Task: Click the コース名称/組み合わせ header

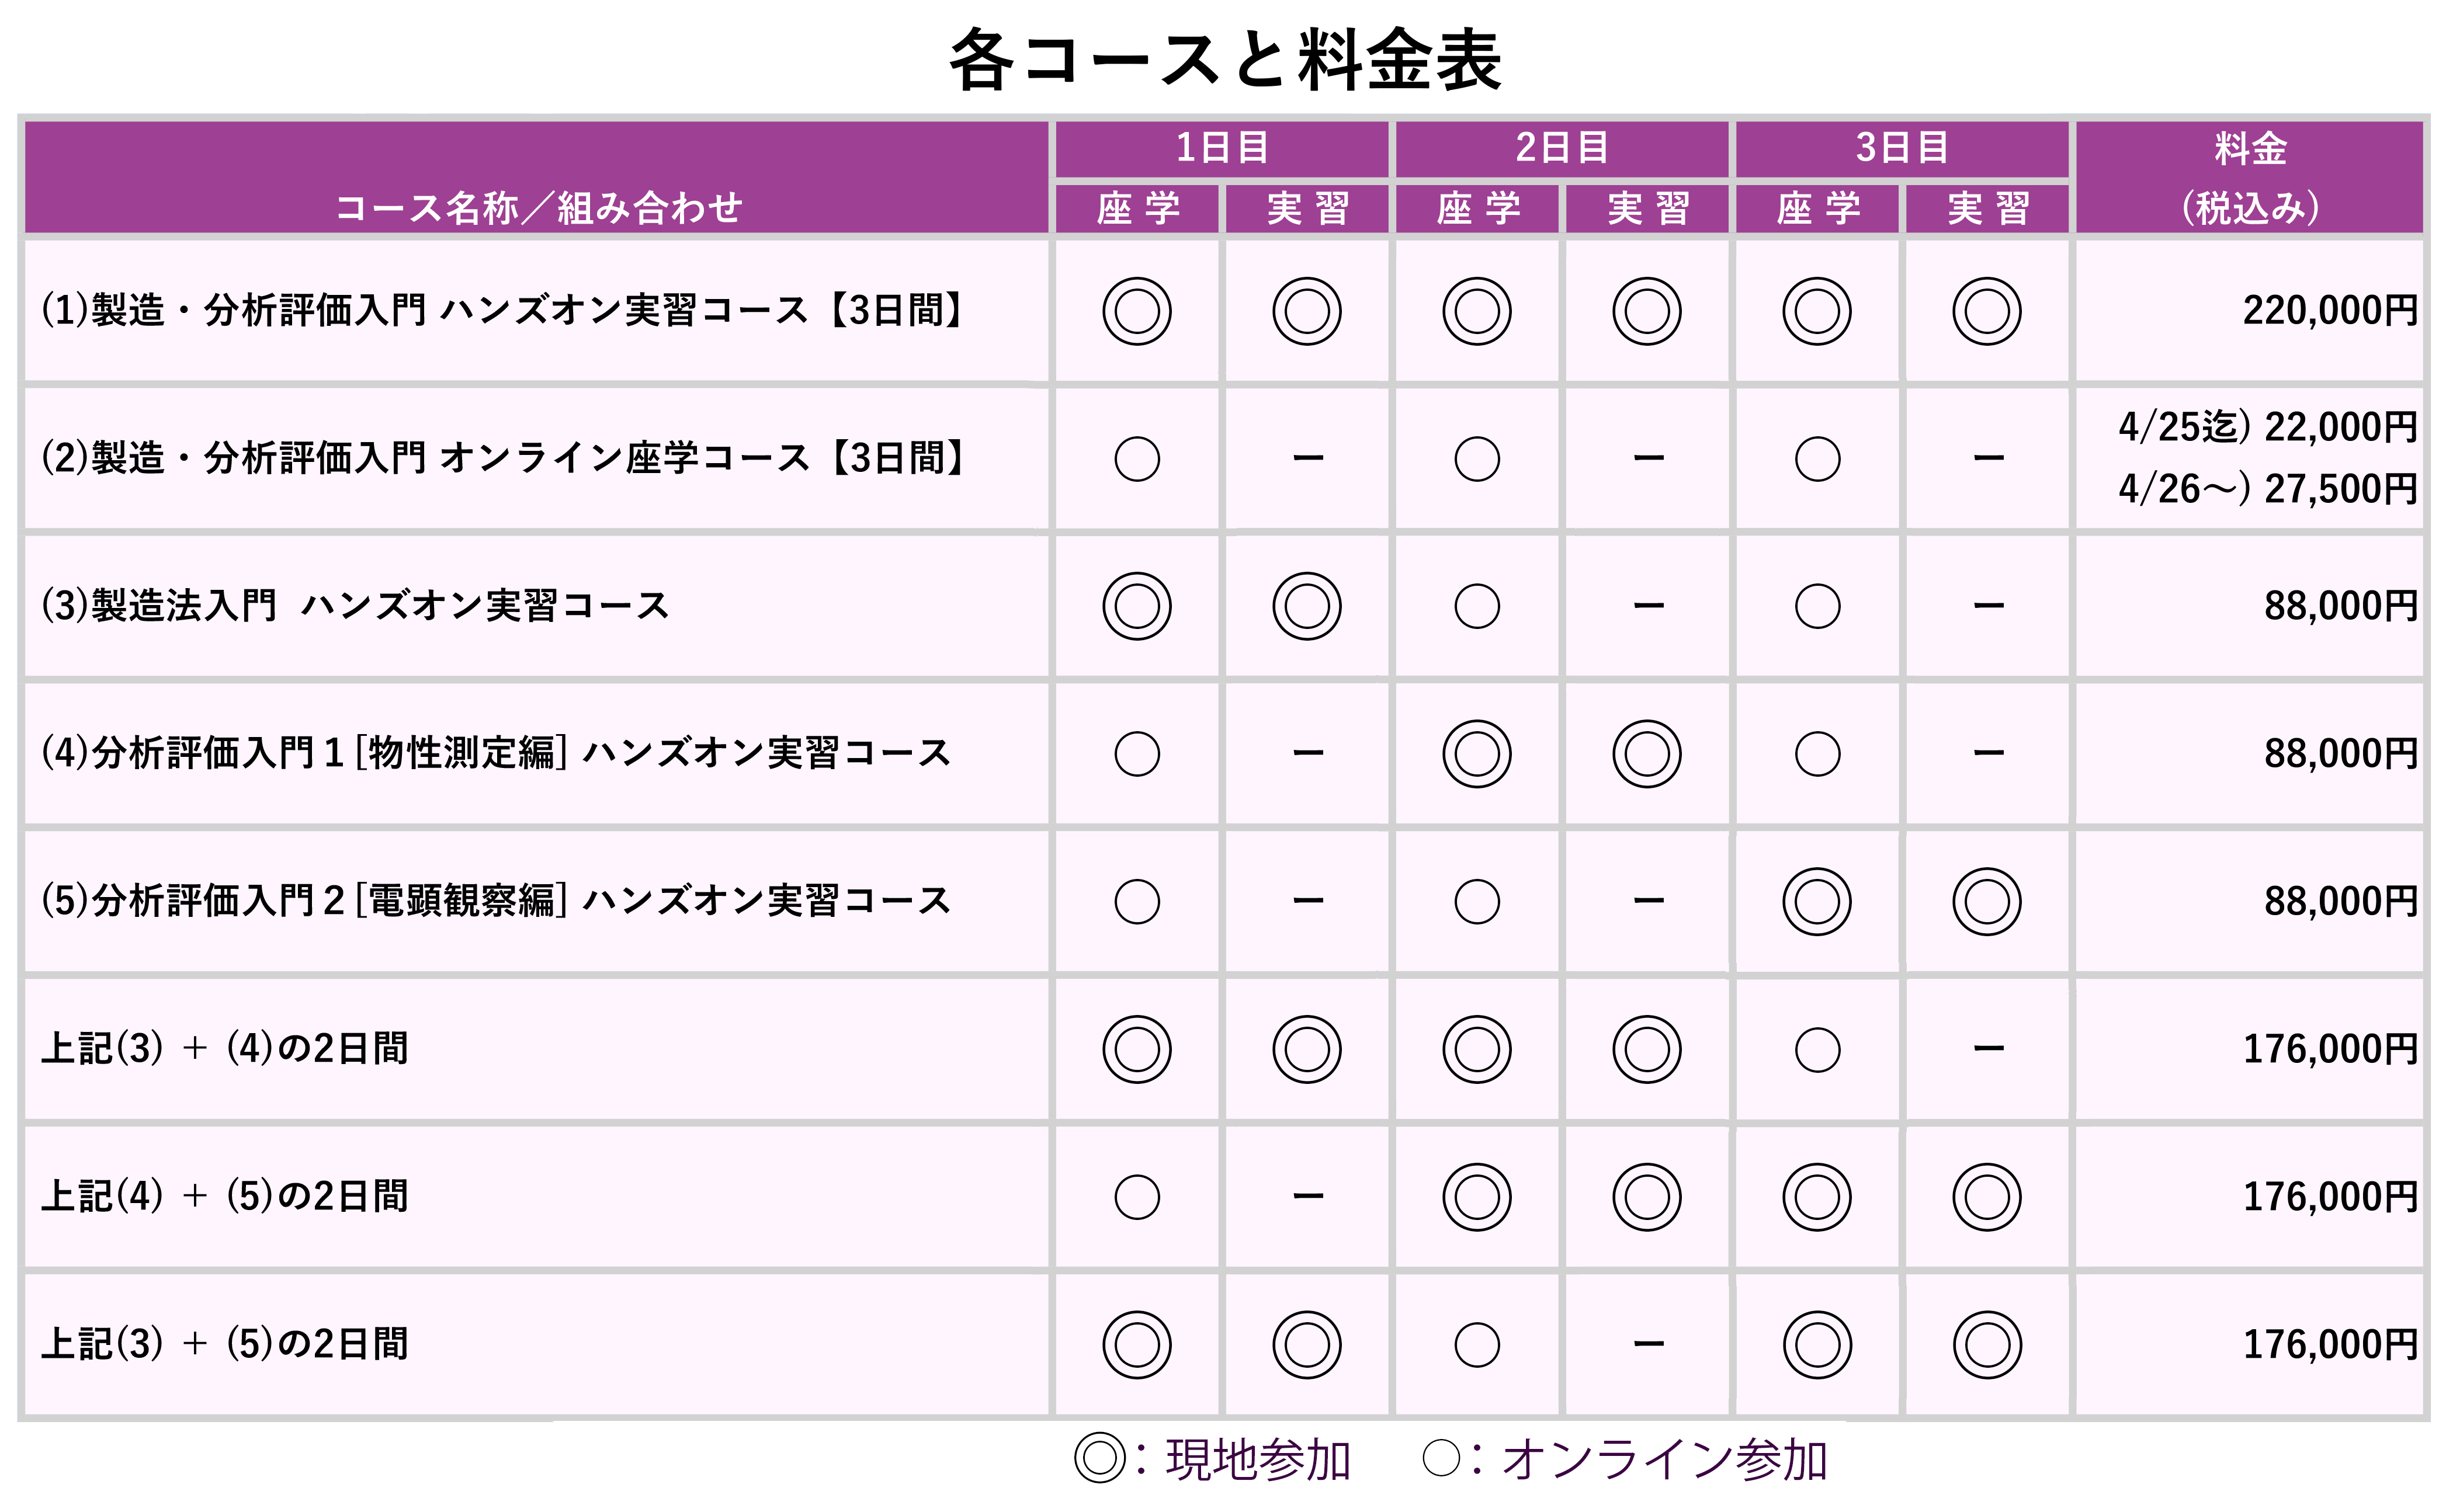Action: point(538,207)
